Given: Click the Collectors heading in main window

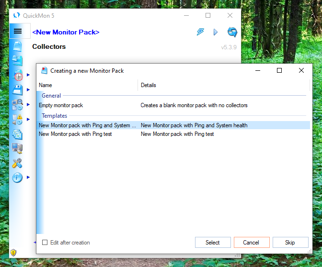Looking at the screenshot, I should click(49, 46).
